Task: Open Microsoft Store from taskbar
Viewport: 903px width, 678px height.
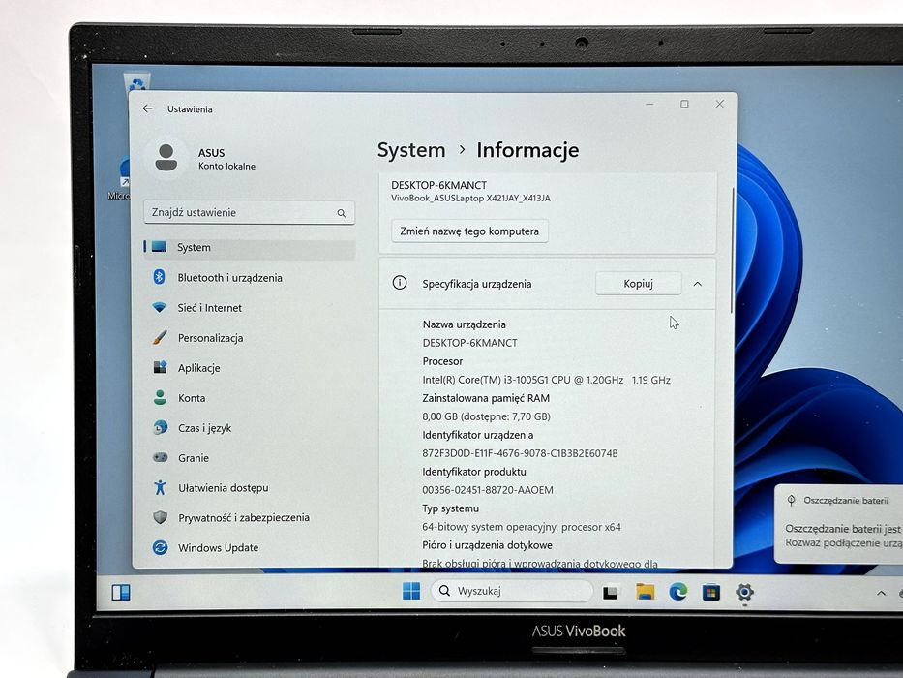Action: point(711,592)
